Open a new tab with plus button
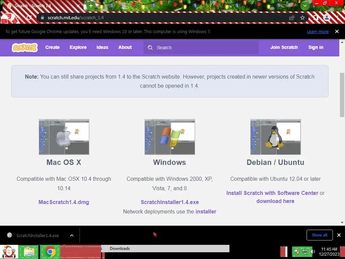 pyautogui.click(x=91, y=6)
